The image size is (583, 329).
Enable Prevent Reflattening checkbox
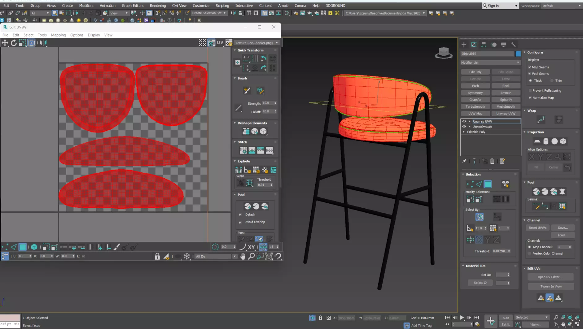click(x=530, y=90)
